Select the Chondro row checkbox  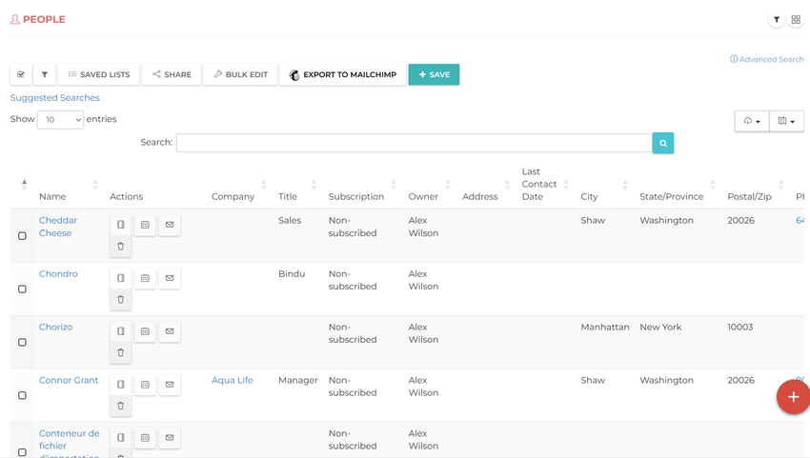pos(22,289)
